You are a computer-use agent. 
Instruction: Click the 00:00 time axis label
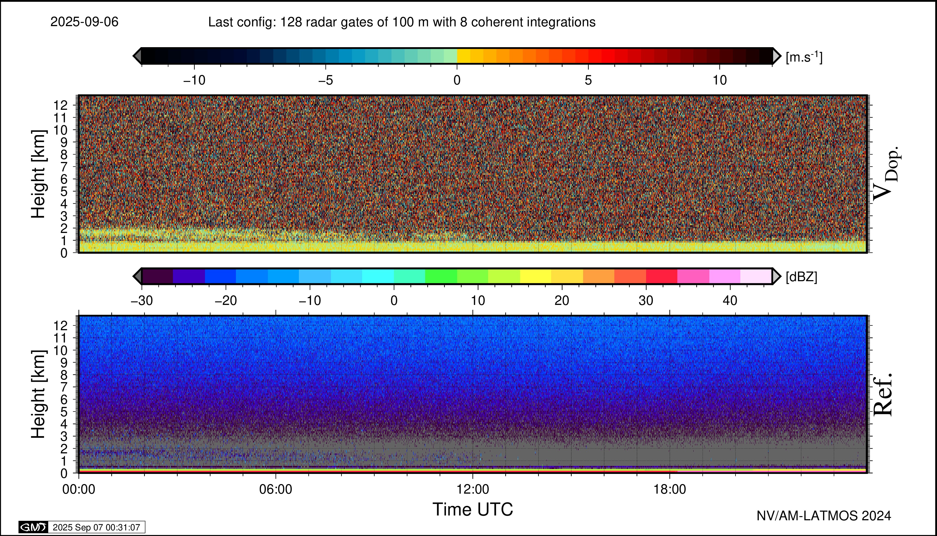[x=79, y=489]
